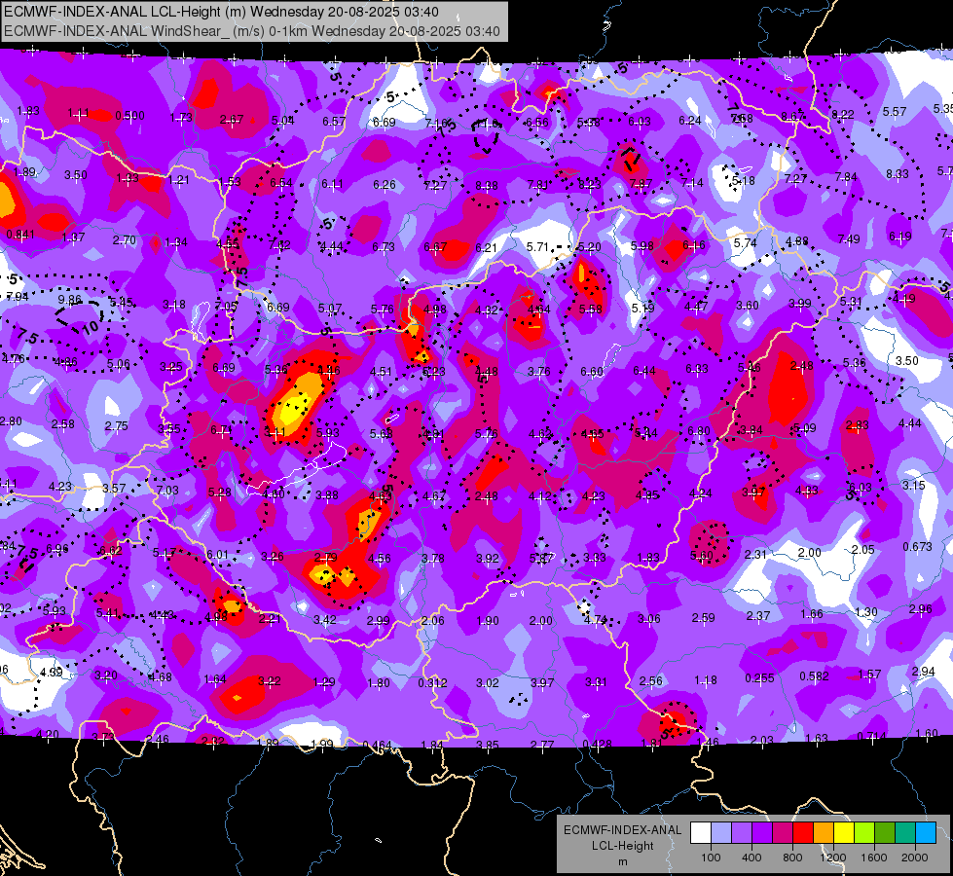Click the wind shear value '0.841'
Image resolution: width=953 pixels, height=876 pixels.
click(x=20, y=235)
